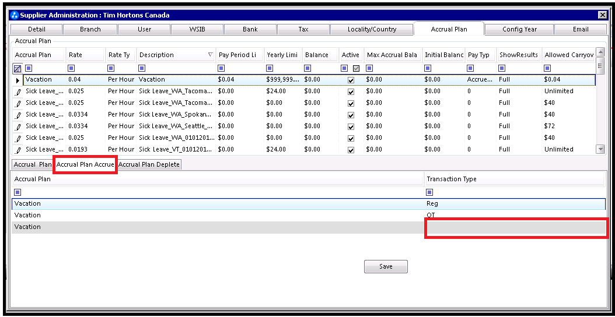
Task: Click the Accrue pay type cell
Action: 480,80
